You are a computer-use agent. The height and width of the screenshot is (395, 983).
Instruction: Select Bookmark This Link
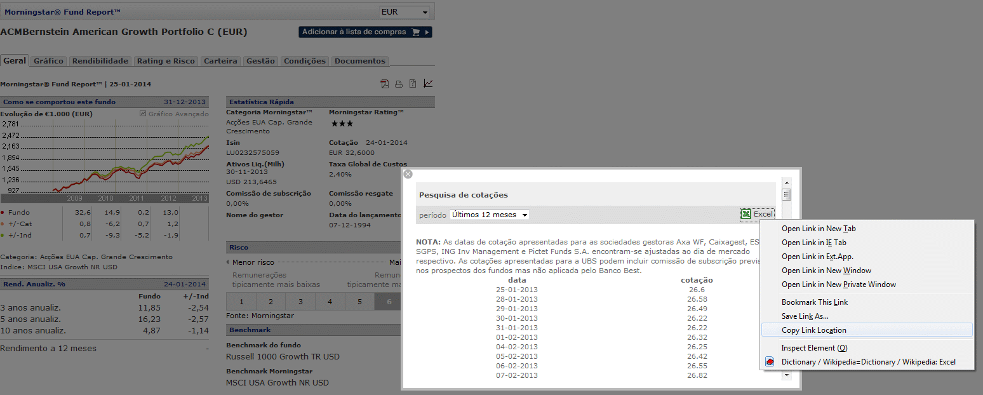867,302
